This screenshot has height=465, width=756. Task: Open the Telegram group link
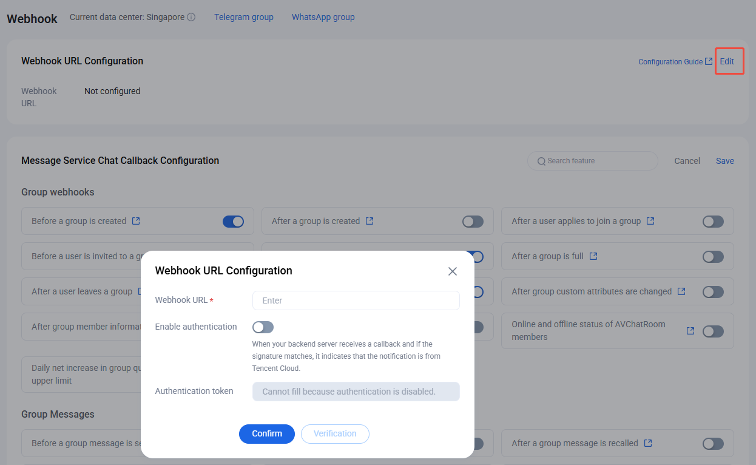[244, 17]
